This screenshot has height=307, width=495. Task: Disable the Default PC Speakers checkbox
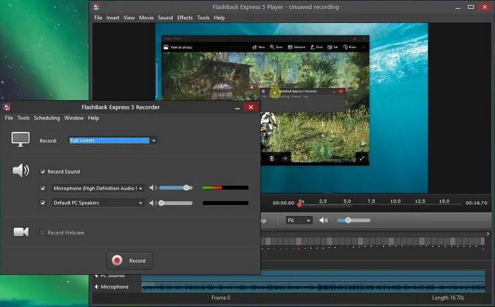point(43,203)
